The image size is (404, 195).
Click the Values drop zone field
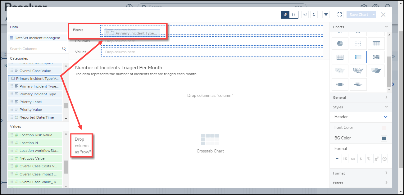212,52
